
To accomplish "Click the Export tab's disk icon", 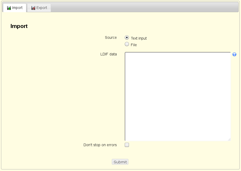I will (x=33, y=8).
